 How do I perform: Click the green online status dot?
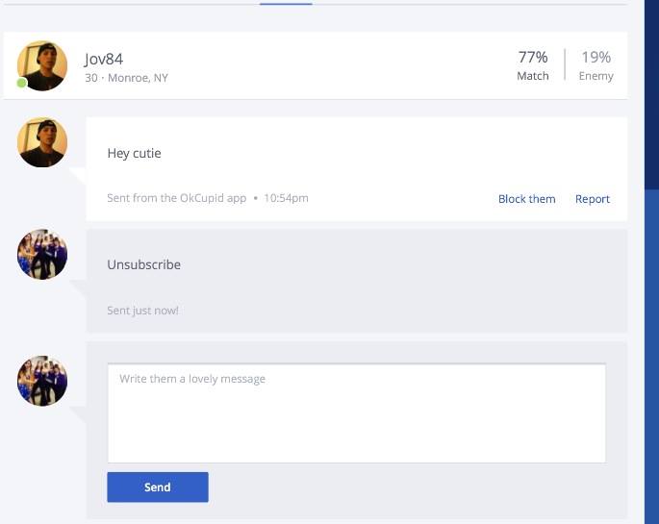point(22,83)
